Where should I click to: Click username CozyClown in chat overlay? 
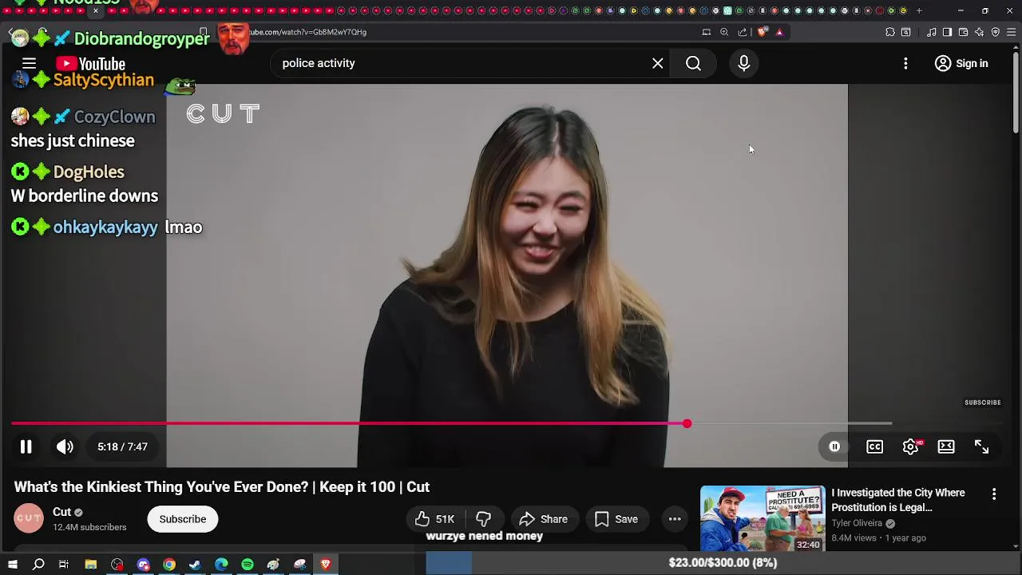[x=114, y=117]
